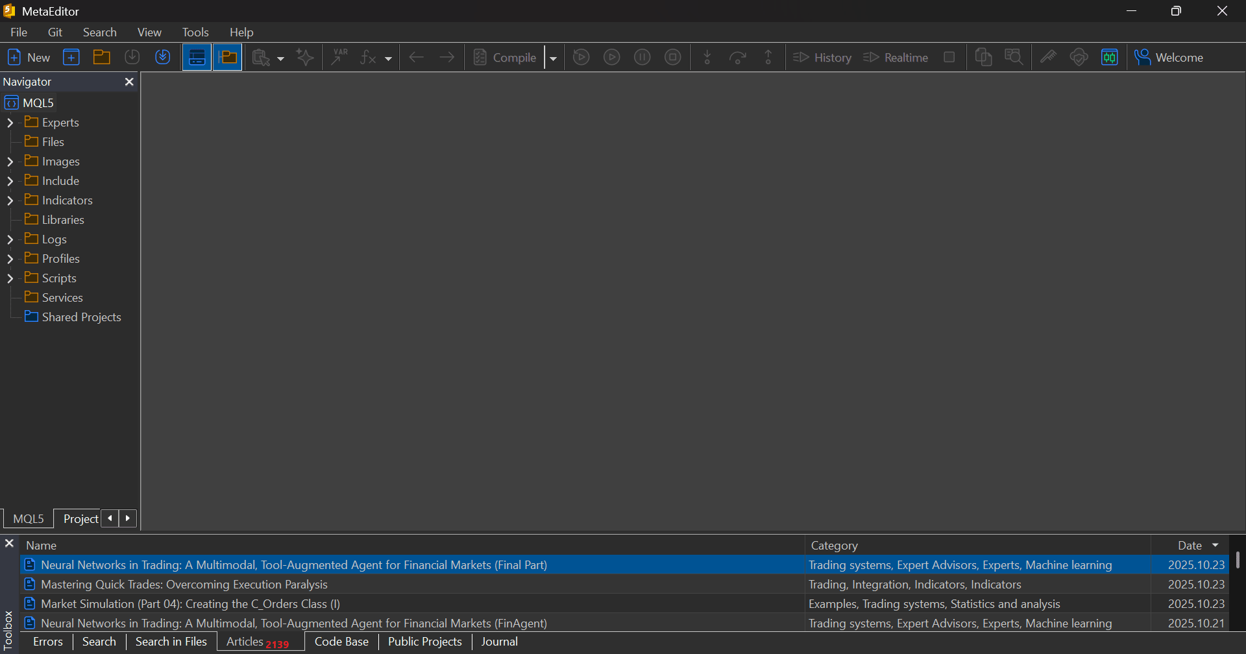Click the new project window icon
This screenshot has height=654, width=1246.
71,57
